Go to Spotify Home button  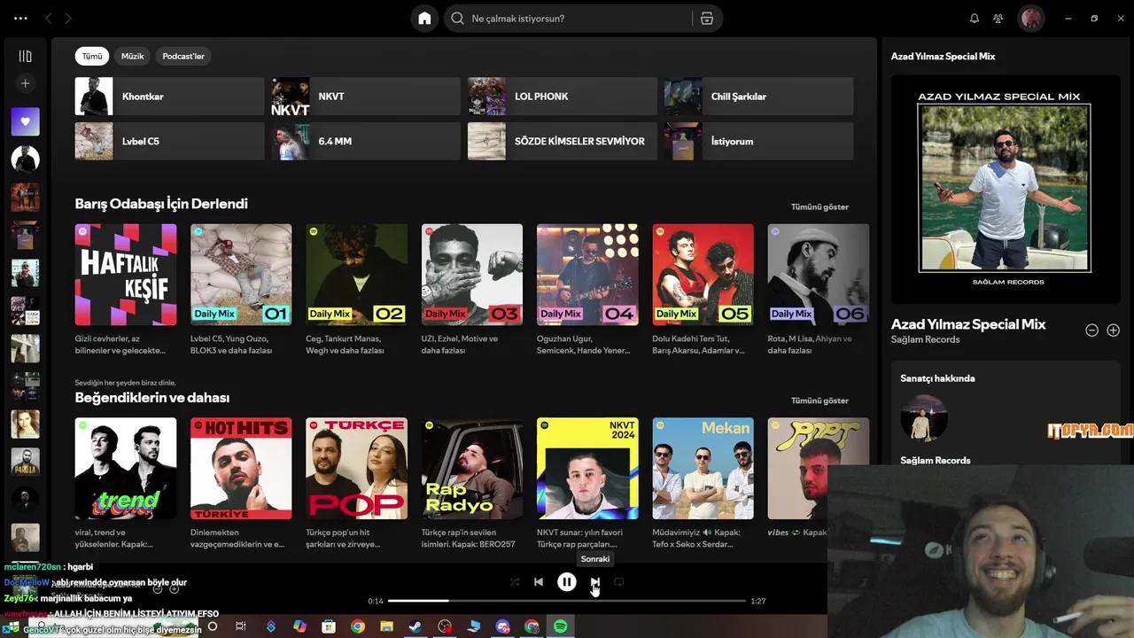[x=424, y=19]
